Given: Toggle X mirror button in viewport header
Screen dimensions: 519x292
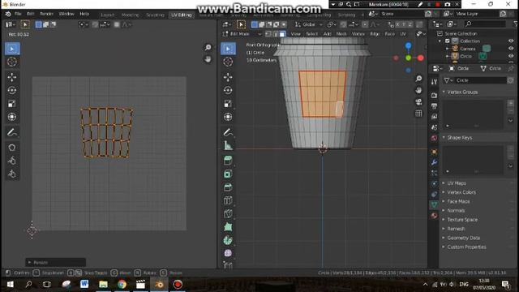Looking at the screenshot, I should pyautogui.click(x=397, y=24).
